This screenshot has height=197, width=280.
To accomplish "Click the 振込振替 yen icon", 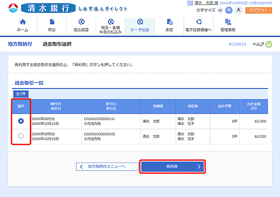I will [81, 22].
